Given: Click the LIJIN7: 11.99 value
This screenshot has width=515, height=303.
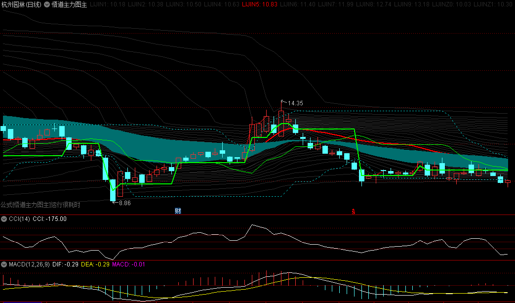Looking at the screenshot, I should [x=336, y=4].
